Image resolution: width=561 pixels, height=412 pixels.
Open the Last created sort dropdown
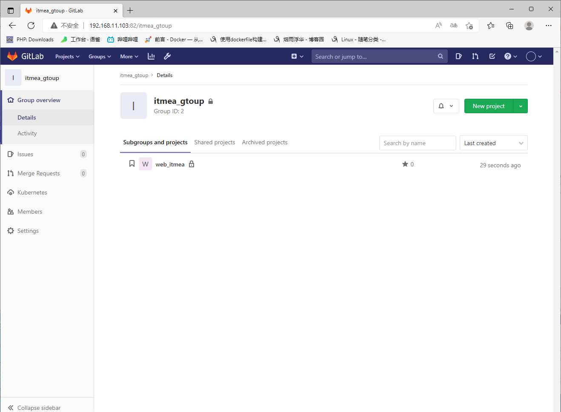(494, 143)
